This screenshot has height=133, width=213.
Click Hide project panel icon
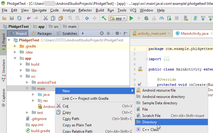(x=126, y=34)
